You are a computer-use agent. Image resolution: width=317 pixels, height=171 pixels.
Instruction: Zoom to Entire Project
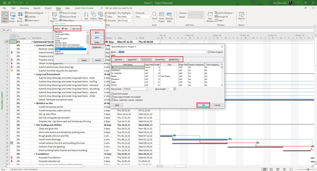coord(162,17)
